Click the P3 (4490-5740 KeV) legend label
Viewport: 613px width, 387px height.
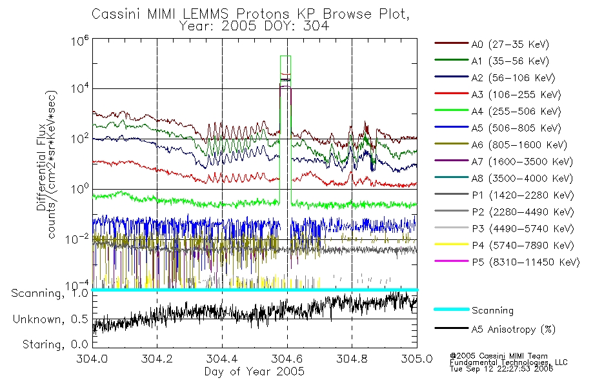click(523, 229)
